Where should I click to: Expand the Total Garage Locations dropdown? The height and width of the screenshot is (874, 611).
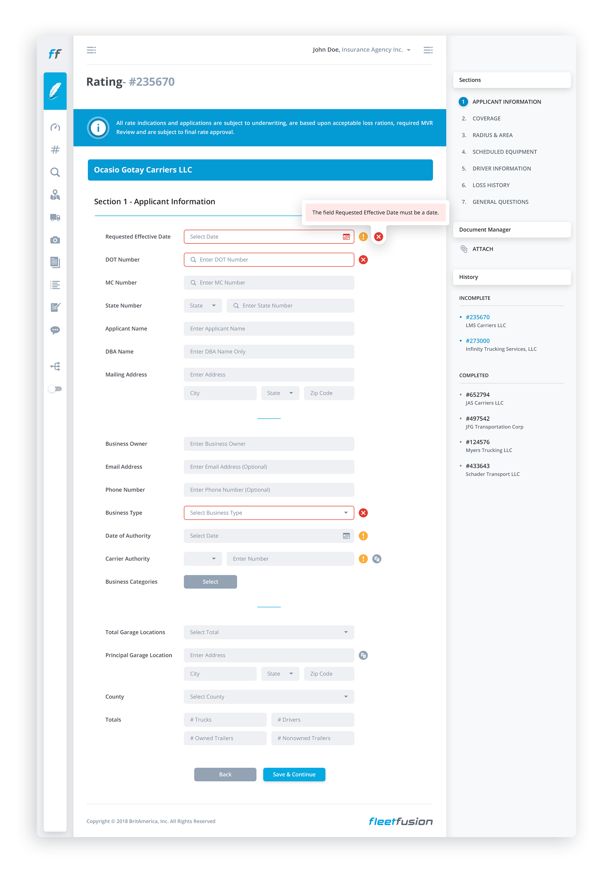tap(269, 632)
